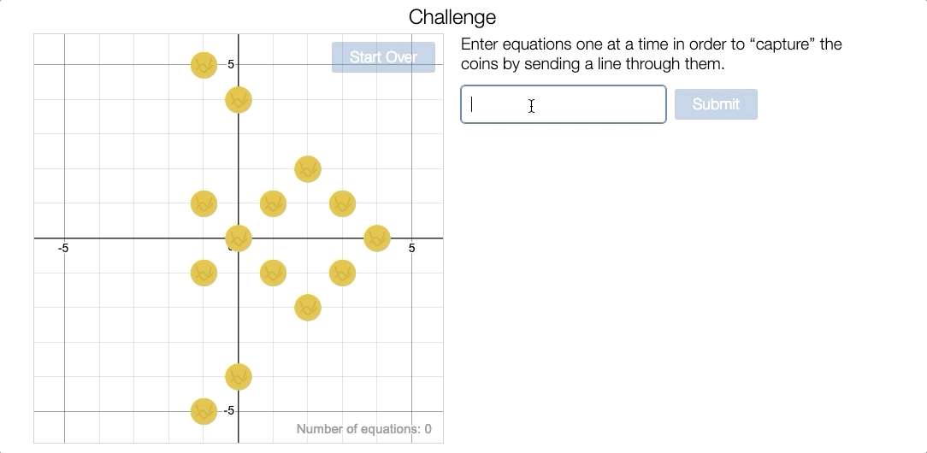Image resolution: width=927 pixels, height=453 pixels.
Task: Click the coin at point (0, -4)
Action: tap(239, 377)
